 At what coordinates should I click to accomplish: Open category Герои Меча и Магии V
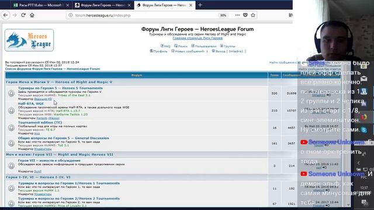pyautogui.click(x=59, y=82)
